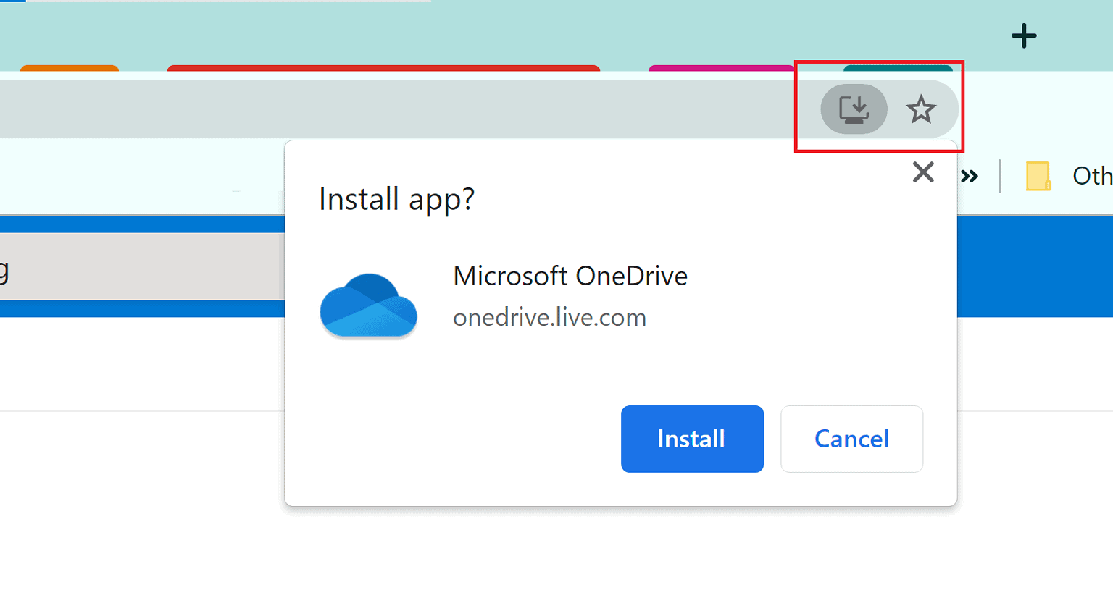Click the Install app? dialog header
Viewport: 1113px width, 611px height.
click(x=397, y=198)
